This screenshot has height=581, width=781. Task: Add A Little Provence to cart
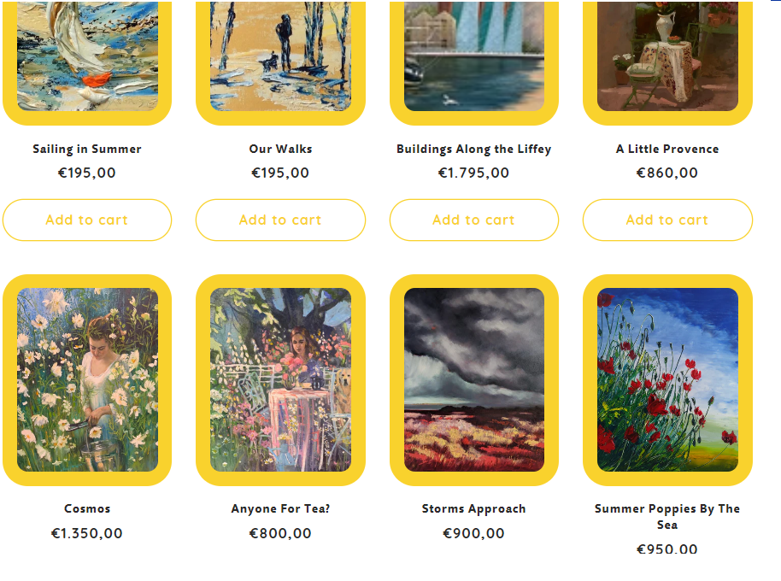[x=667, y=220]
